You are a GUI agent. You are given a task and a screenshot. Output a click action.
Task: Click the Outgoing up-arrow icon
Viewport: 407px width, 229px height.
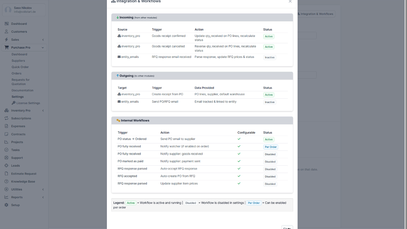point(118,76)
